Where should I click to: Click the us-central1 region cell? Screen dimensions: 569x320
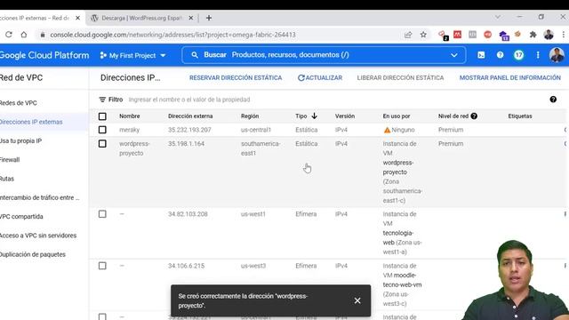click(x=256, y=130)
